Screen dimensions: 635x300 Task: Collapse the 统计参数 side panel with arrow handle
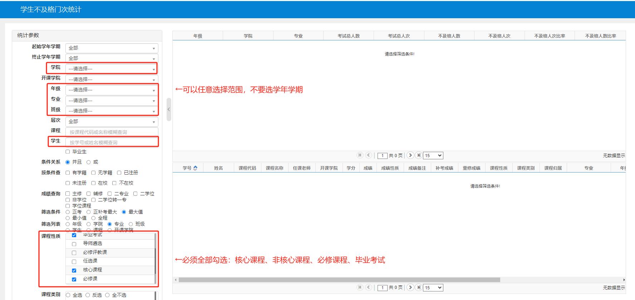point(169,109)
